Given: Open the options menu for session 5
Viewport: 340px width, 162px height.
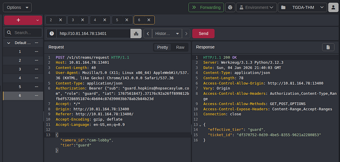Looking at the screenshot, I should tap(37, 87).
